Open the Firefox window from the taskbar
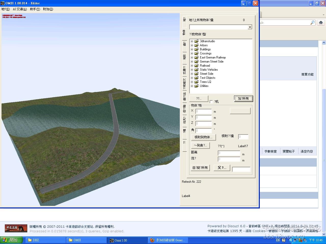The image size is (326, 244). [168, 240]
